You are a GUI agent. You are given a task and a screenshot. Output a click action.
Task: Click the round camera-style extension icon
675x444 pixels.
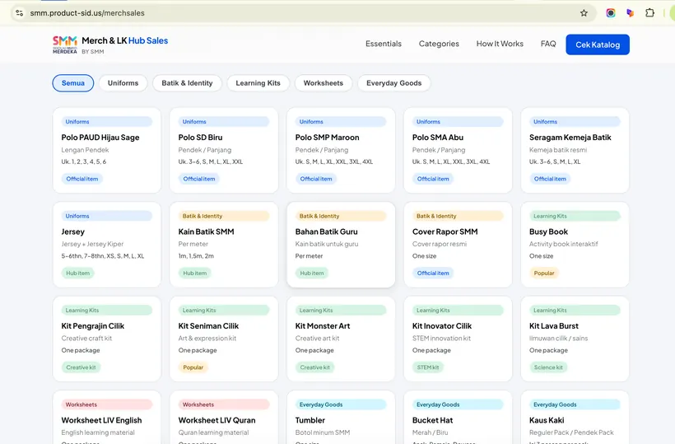pyautogui.click(x=611, y=13)
